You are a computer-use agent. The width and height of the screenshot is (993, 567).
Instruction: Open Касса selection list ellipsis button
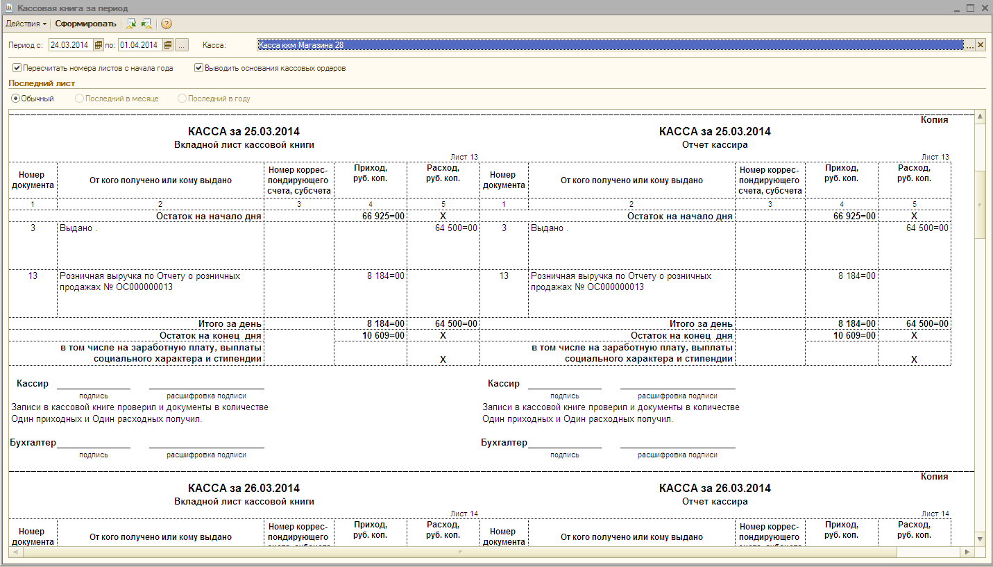[x=970, y=45]
